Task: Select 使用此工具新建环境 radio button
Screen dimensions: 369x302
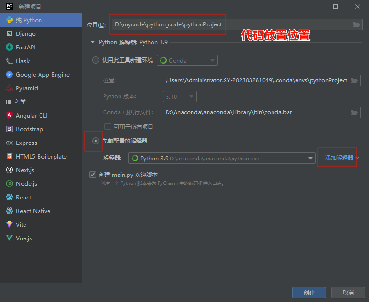Action: [96, 60]
